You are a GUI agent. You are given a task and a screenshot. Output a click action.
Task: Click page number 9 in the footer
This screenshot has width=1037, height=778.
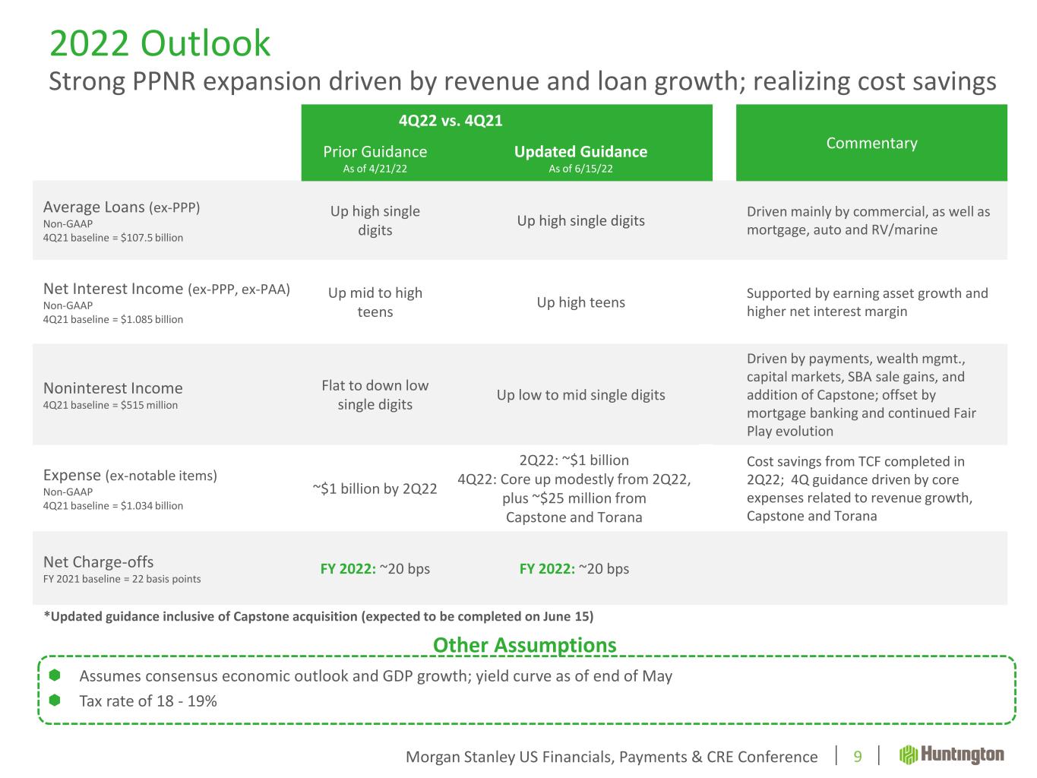(858, 757)
